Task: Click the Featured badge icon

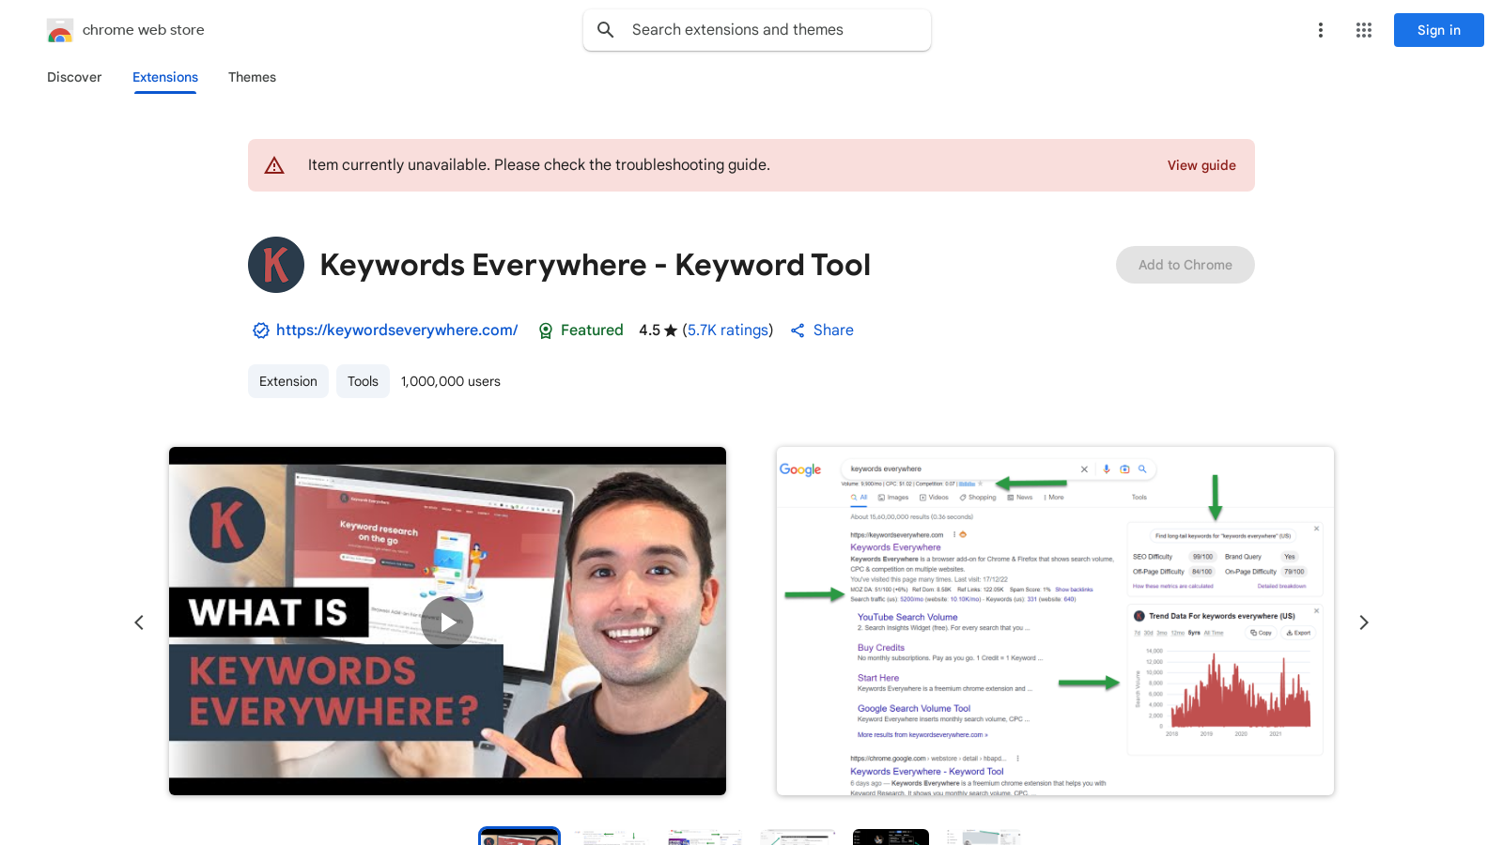Action: click(547, 330)
